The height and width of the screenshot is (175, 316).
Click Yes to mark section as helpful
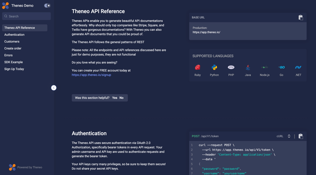tap(115, 98)
